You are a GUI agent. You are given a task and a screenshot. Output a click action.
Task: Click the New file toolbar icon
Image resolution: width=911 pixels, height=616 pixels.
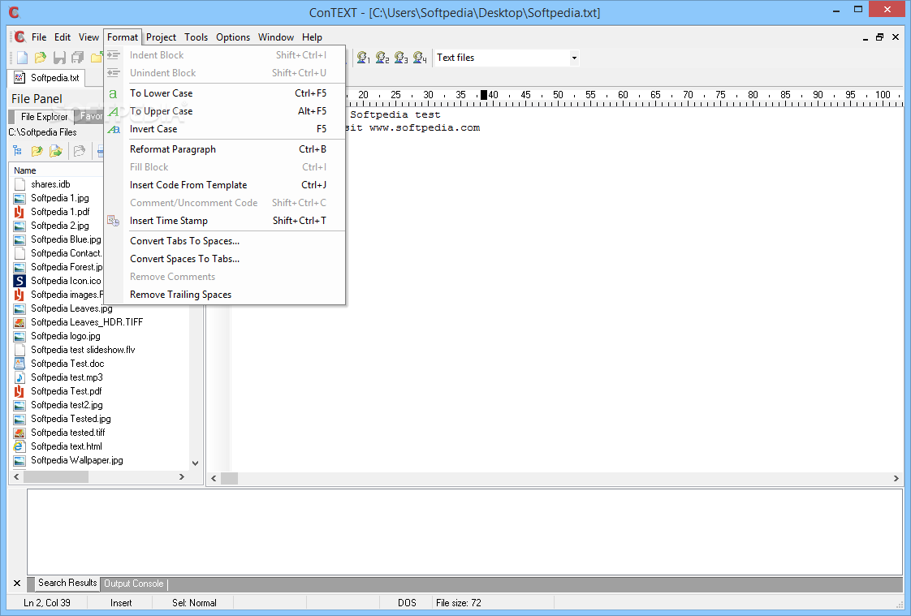click(22, 58)
